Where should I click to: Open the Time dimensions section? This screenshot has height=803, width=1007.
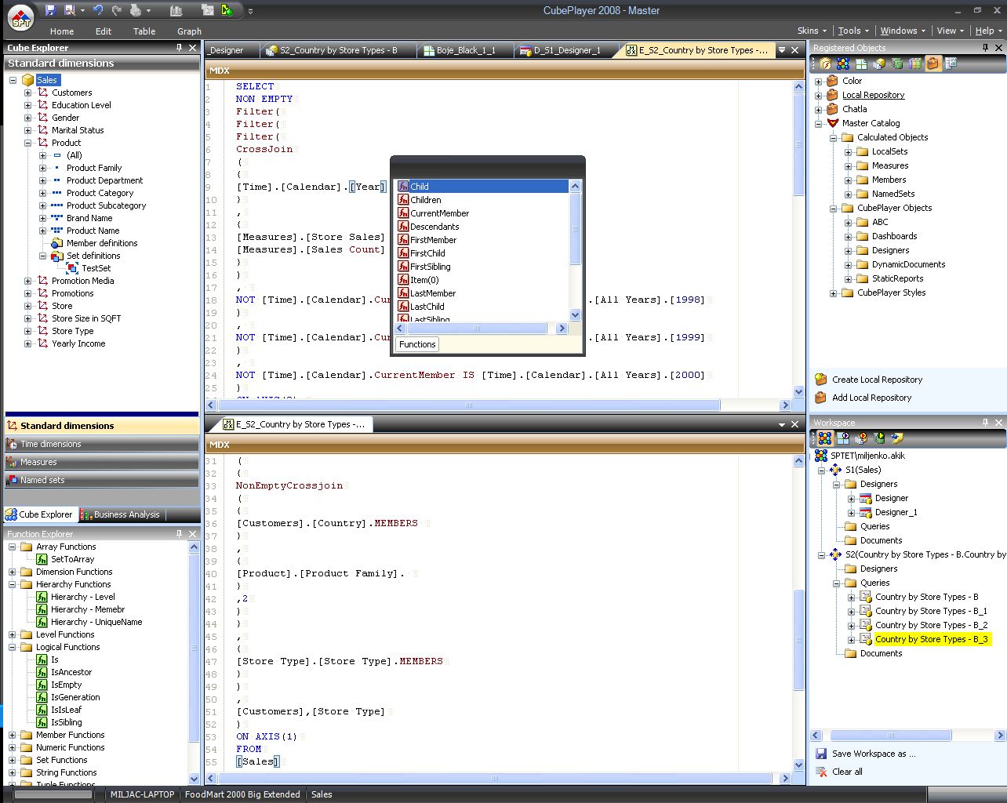(102, 444)
